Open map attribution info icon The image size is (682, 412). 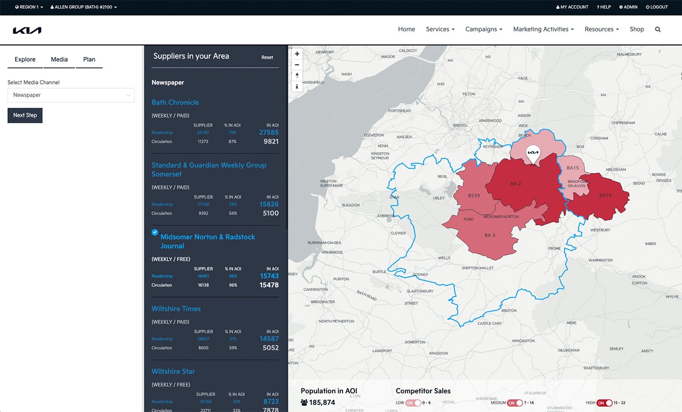(297, 86)
